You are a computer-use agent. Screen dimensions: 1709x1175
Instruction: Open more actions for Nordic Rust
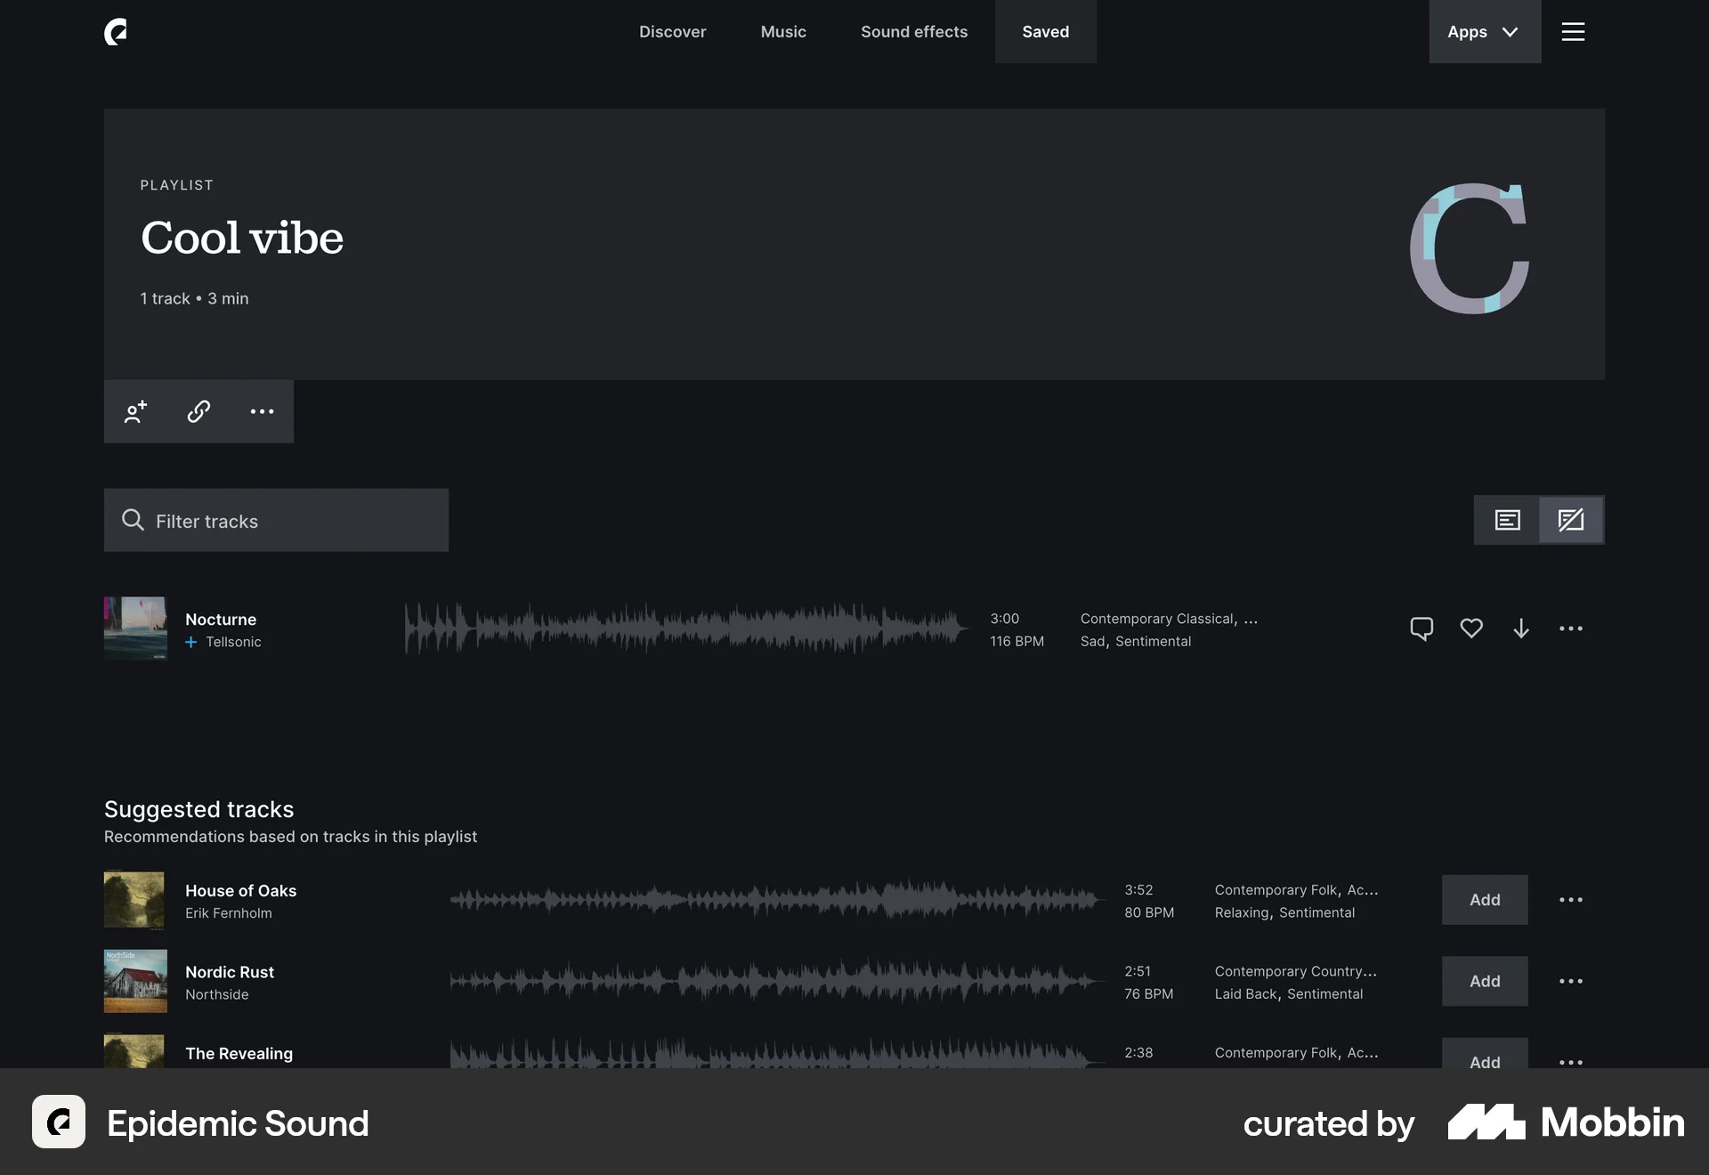1570,981
